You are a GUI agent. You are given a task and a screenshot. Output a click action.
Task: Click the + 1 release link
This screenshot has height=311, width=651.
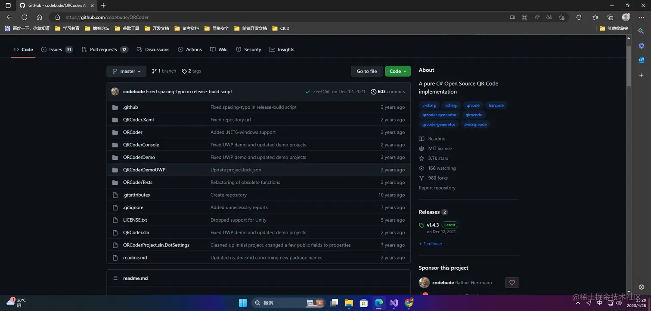tap(431, 244)
